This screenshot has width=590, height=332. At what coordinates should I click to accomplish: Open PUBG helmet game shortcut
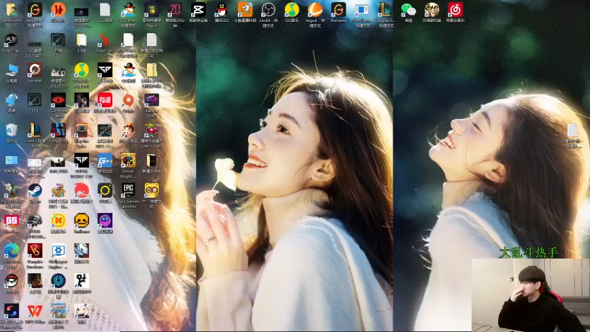coord(35,221)
